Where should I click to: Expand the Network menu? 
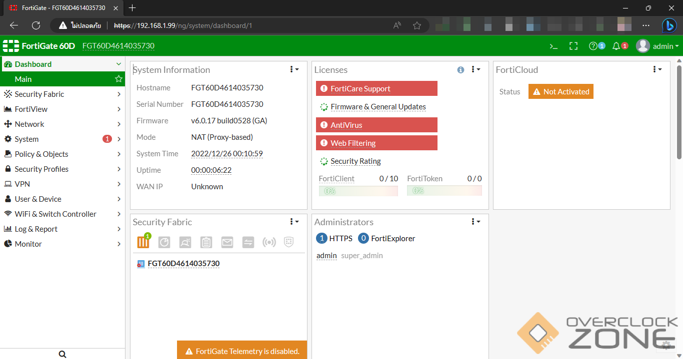(119, 124)
